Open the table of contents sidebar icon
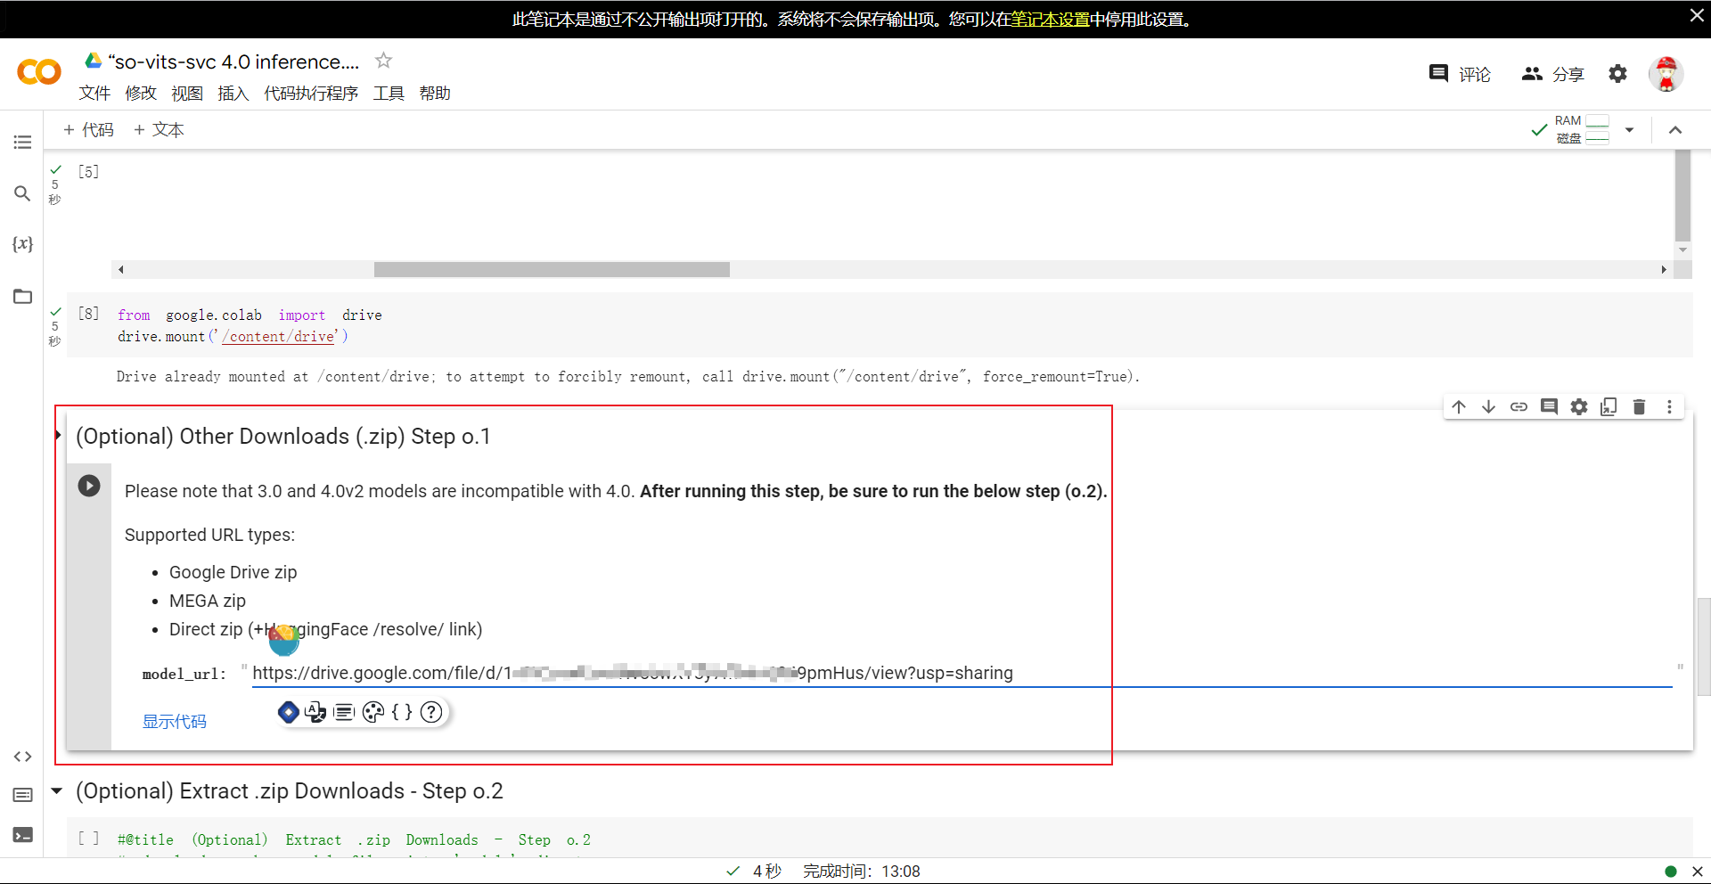 (x=22, y=143)
